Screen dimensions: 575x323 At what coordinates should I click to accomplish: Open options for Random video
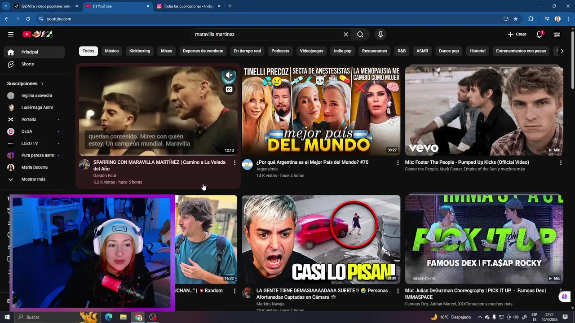[x=234, y=291]
